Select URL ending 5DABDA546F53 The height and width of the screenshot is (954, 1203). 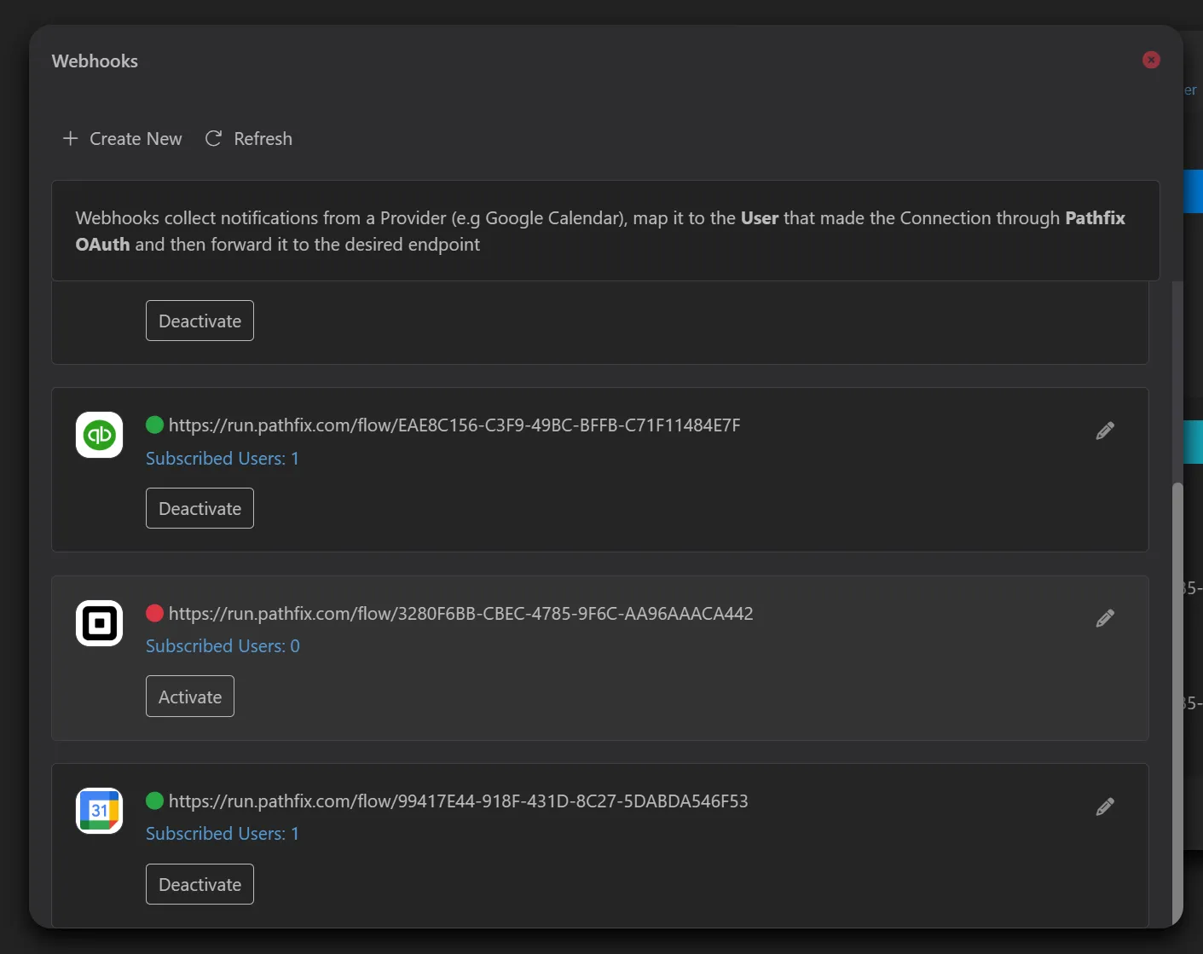(459, 801)
